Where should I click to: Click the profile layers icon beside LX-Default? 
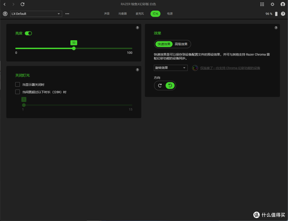click(5, 14)
